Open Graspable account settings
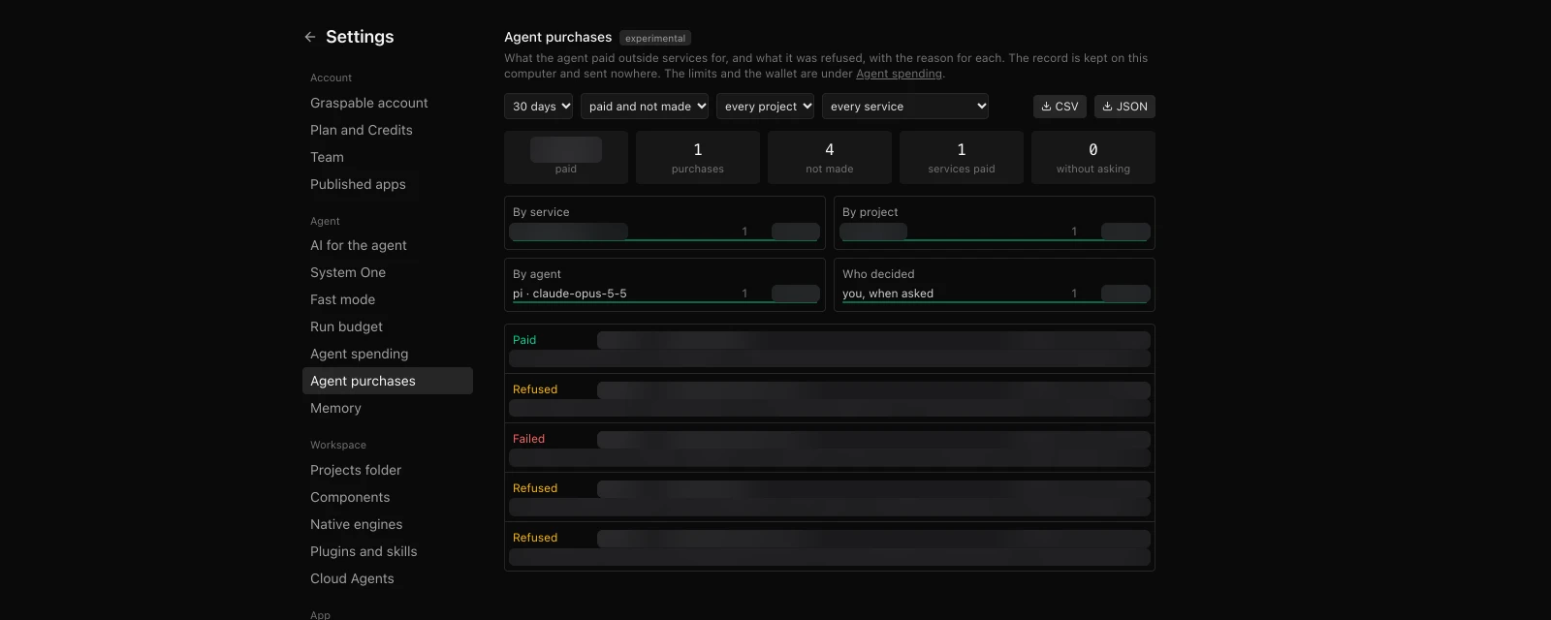 coord(388,103)
